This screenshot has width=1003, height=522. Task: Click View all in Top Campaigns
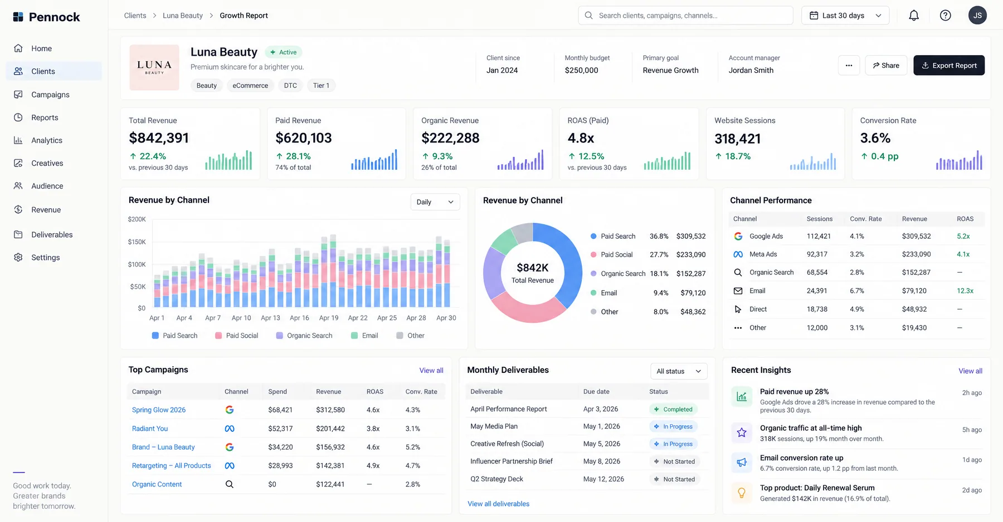tap(431, 371)
